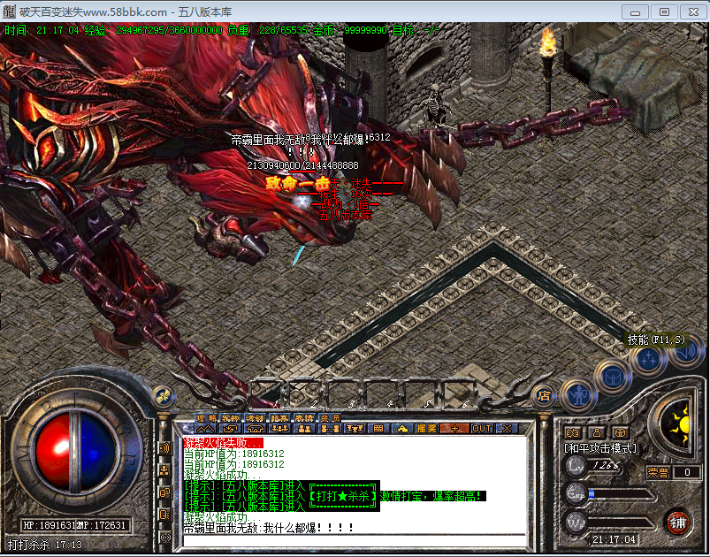The height and width of the screenshot is (557, 710).
Task: Click the two-figures icon without dots
Action: click(304, 429)
